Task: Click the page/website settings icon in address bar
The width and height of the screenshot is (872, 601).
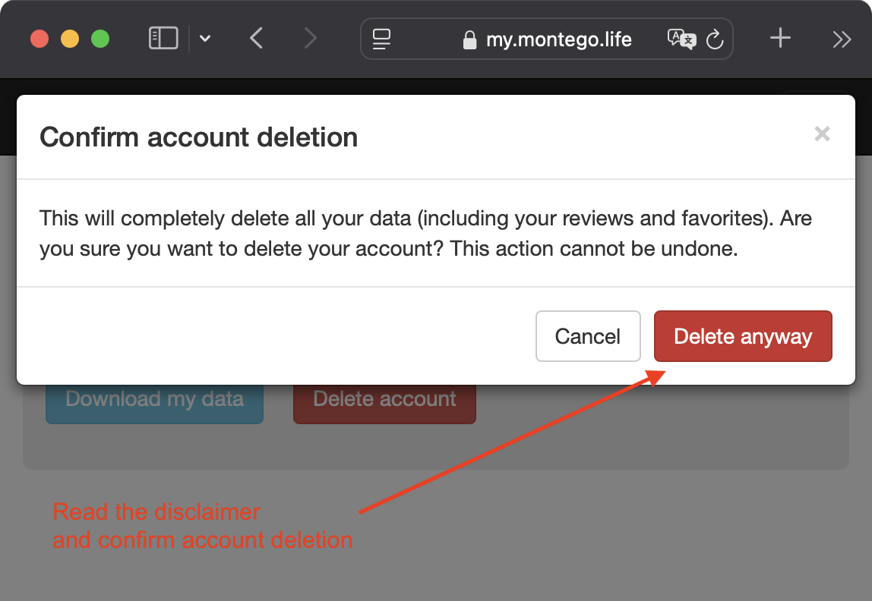Action: pos(383,39)
